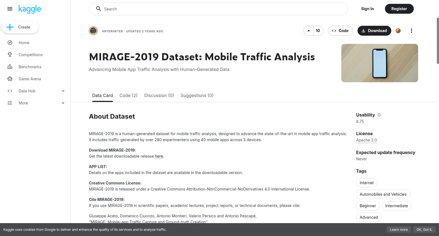Click the Data Hub code brackets icon
Screen dimensions: 439x236
coord(10,91)
